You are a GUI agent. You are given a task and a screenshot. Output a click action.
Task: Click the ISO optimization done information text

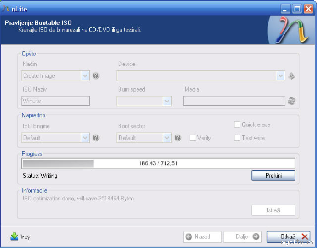[x=78, y=199]
